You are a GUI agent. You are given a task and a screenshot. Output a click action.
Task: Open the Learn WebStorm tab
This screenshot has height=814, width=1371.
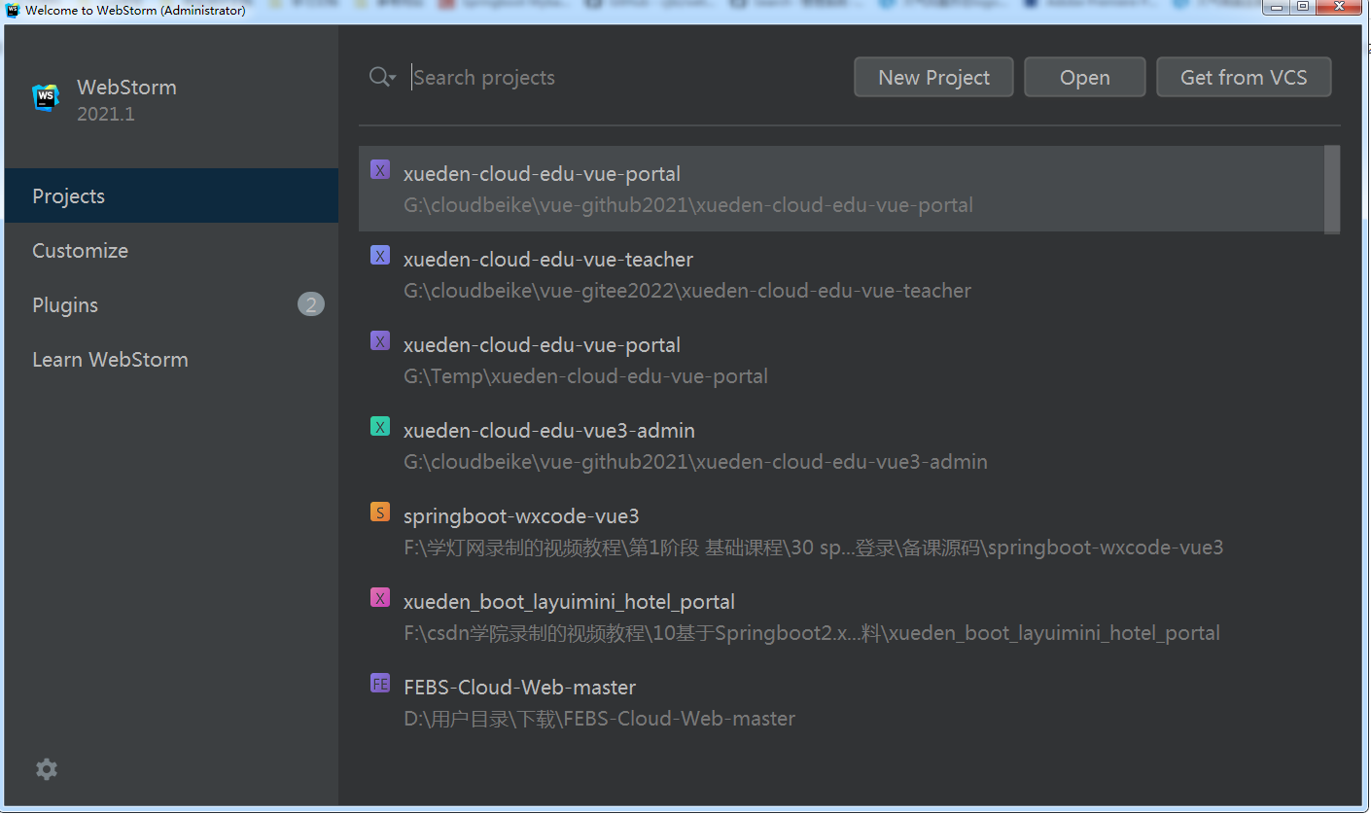[171, 359]
